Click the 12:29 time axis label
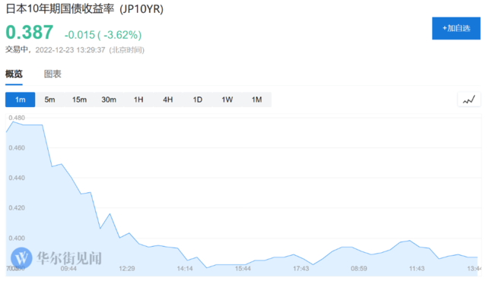Image resolution: width=487 pixels, height=284 pixels. (x=127, y=269)
